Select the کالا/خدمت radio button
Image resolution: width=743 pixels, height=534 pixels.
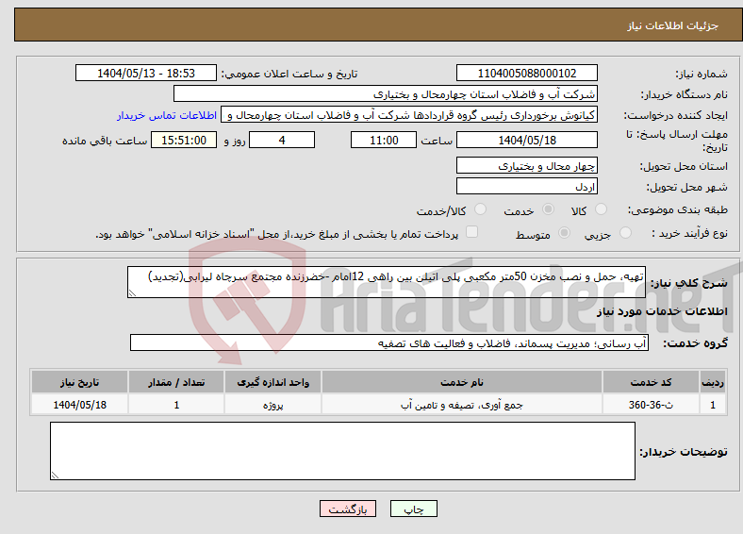pyautogui.click(x=481, y=209)
